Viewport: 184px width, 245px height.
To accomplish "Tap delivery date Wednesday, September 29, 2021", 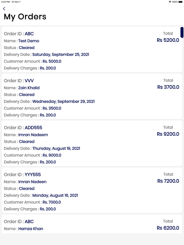I will point(63,102).
